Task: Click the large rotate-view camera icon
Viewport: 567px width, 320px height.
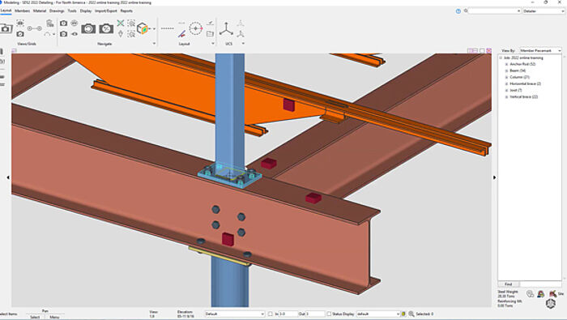Action: [x=88, y=28]
